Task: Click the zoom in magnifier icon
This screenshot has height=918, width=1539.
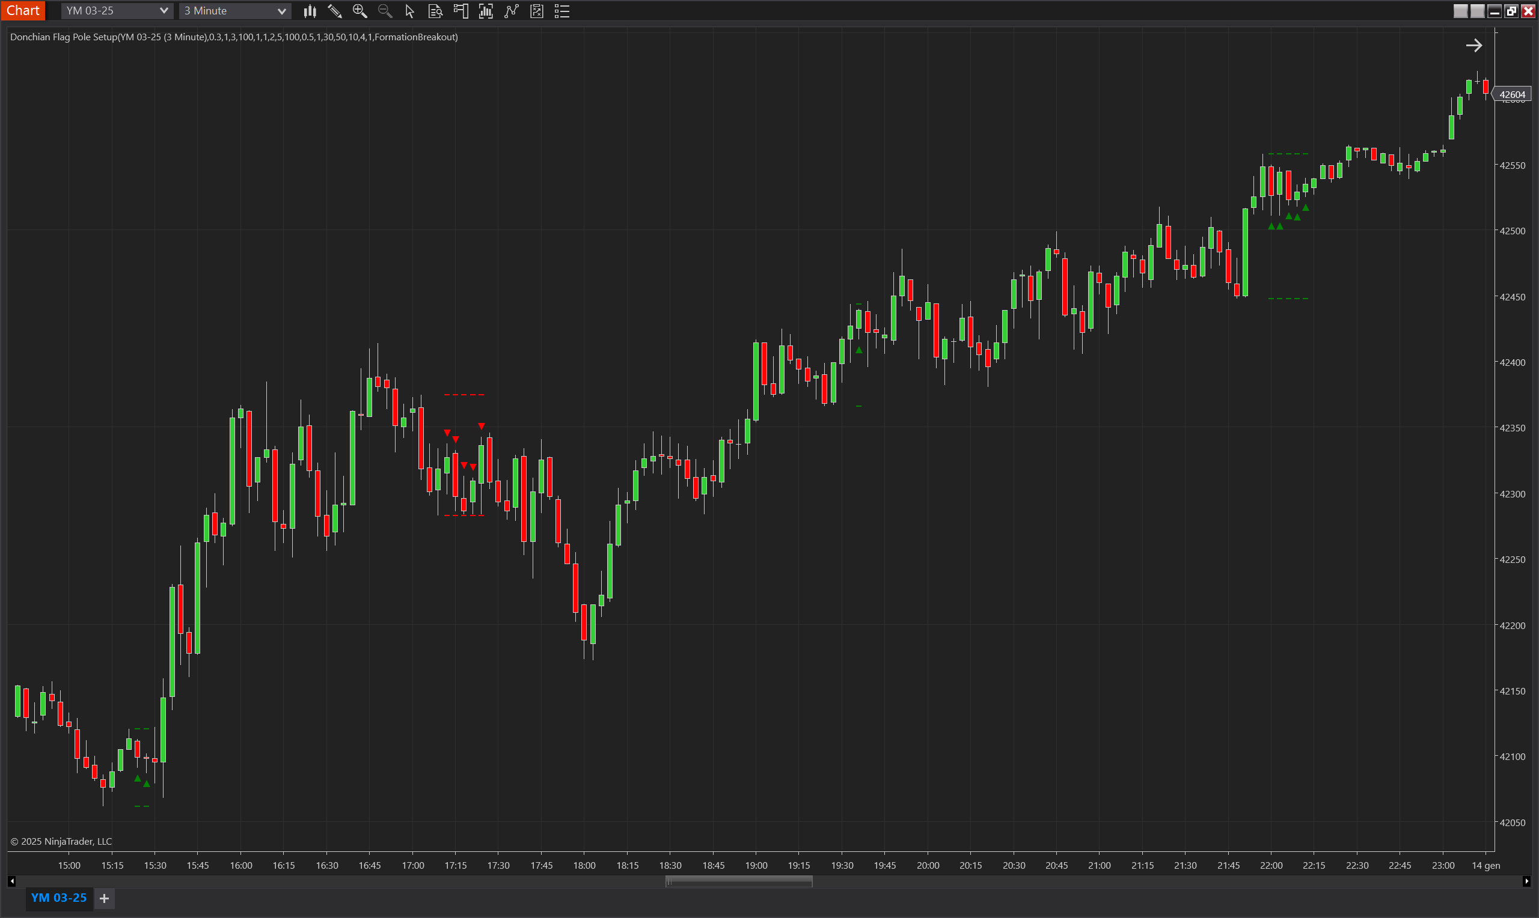Action: click(360, 11)
